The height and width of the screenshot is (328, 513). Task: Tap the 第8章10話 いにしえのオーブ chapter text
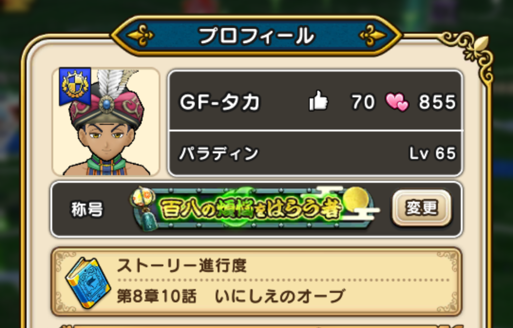pyautogui.click(x=231, y=296)
